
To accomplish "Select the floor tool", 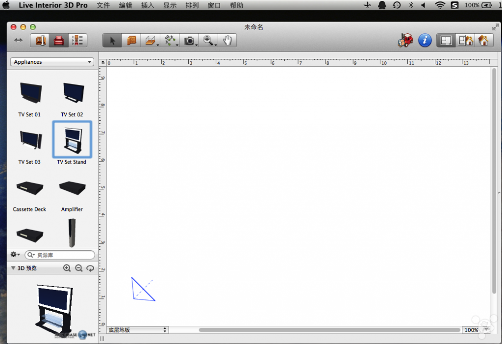I will coord(150,41).
